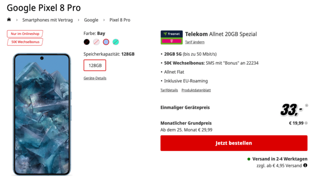
Task: Choose the light pink porcelain color
Action: [x=96, y=42]
